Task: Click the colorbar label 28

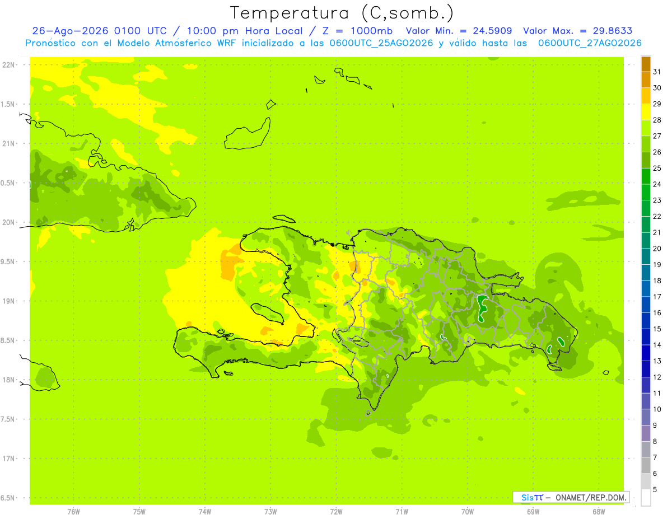Action: [x=657, y=120]
